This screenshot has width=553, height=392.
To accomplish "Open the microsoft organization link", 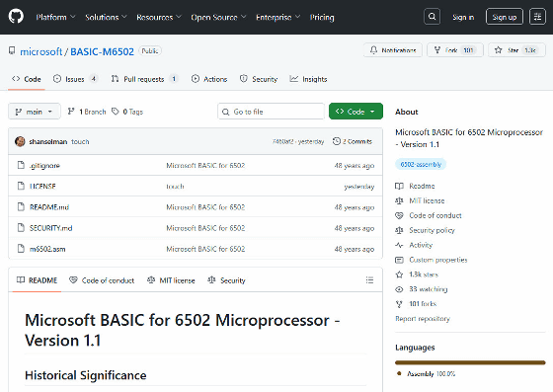I will tap(40, 51).
